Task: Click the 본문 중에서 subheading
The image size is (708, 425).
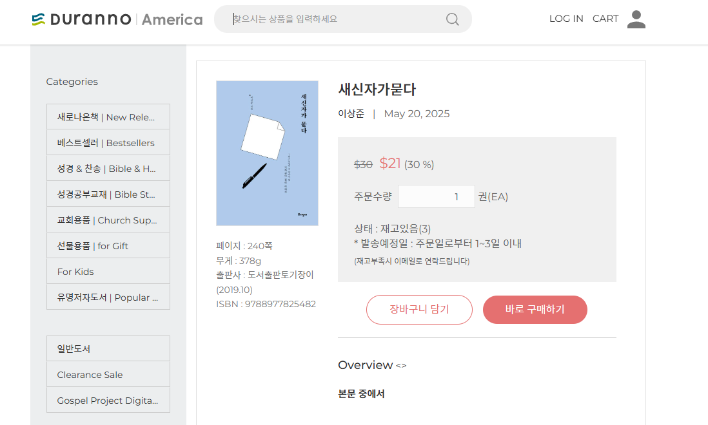Action: click(x=361, y=393)
